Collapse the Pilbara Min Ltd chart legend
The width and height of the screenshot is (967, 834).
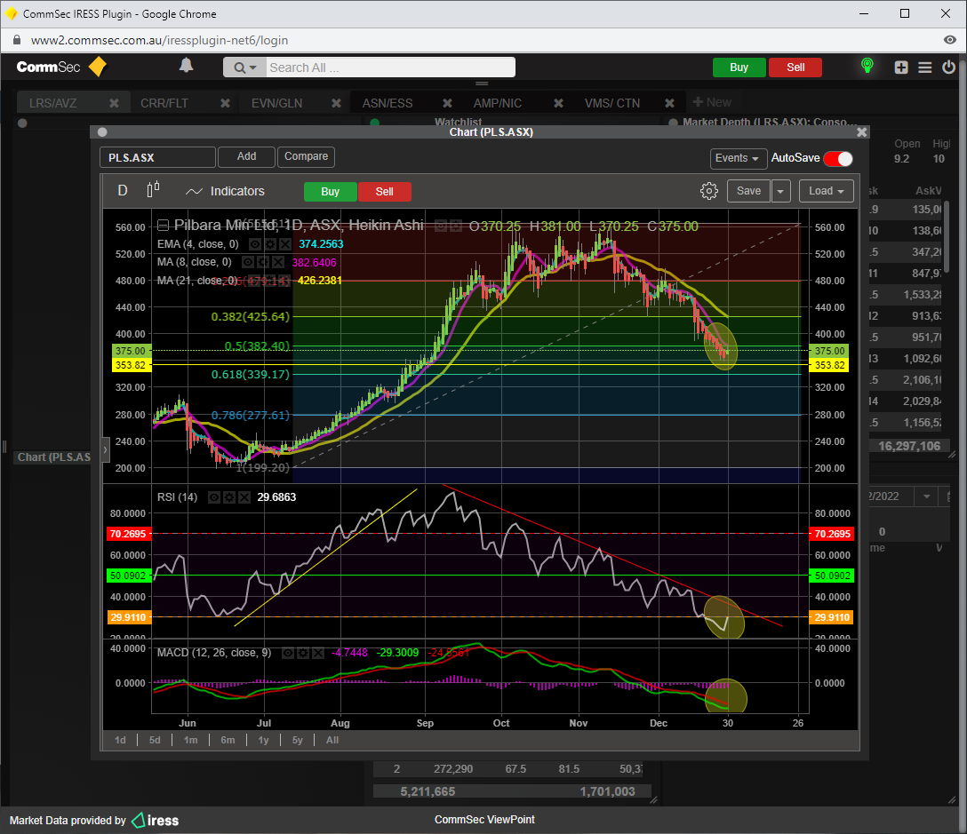coord(163,225)
